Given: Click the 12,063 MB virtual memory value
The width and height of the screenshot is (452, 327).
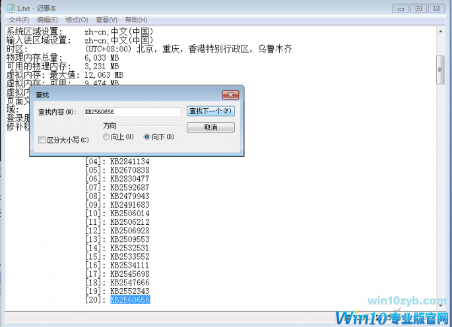Looking at the screenshot, I should coord(104,75).
